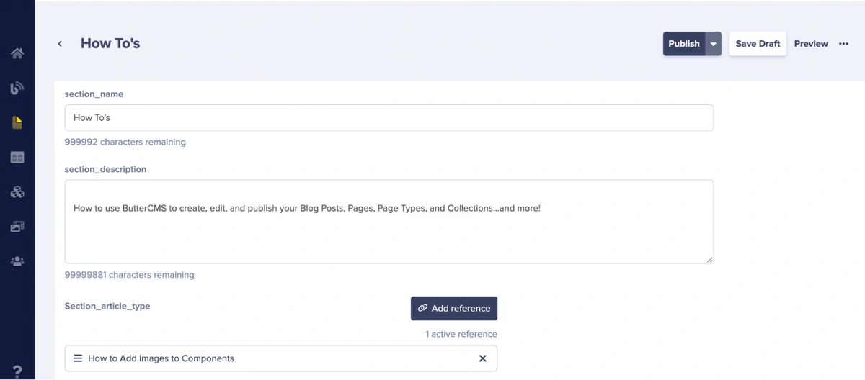
Task: Open the Users icon in sidebar
Action: pos(17,261)
